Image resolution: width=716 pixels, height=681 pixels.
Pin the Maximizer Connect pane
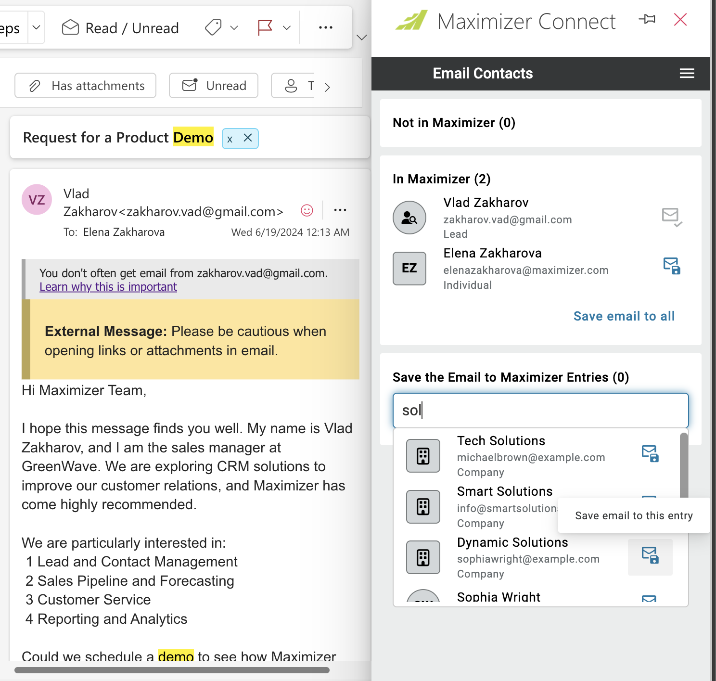pyautogui.click(x=647, y=19)
